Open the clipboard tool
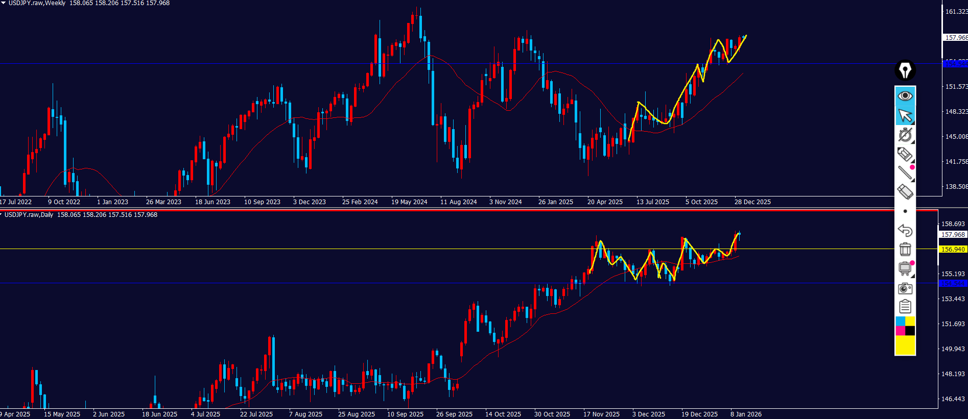Viewport: 968px width, 419px height. pos(905,307)
